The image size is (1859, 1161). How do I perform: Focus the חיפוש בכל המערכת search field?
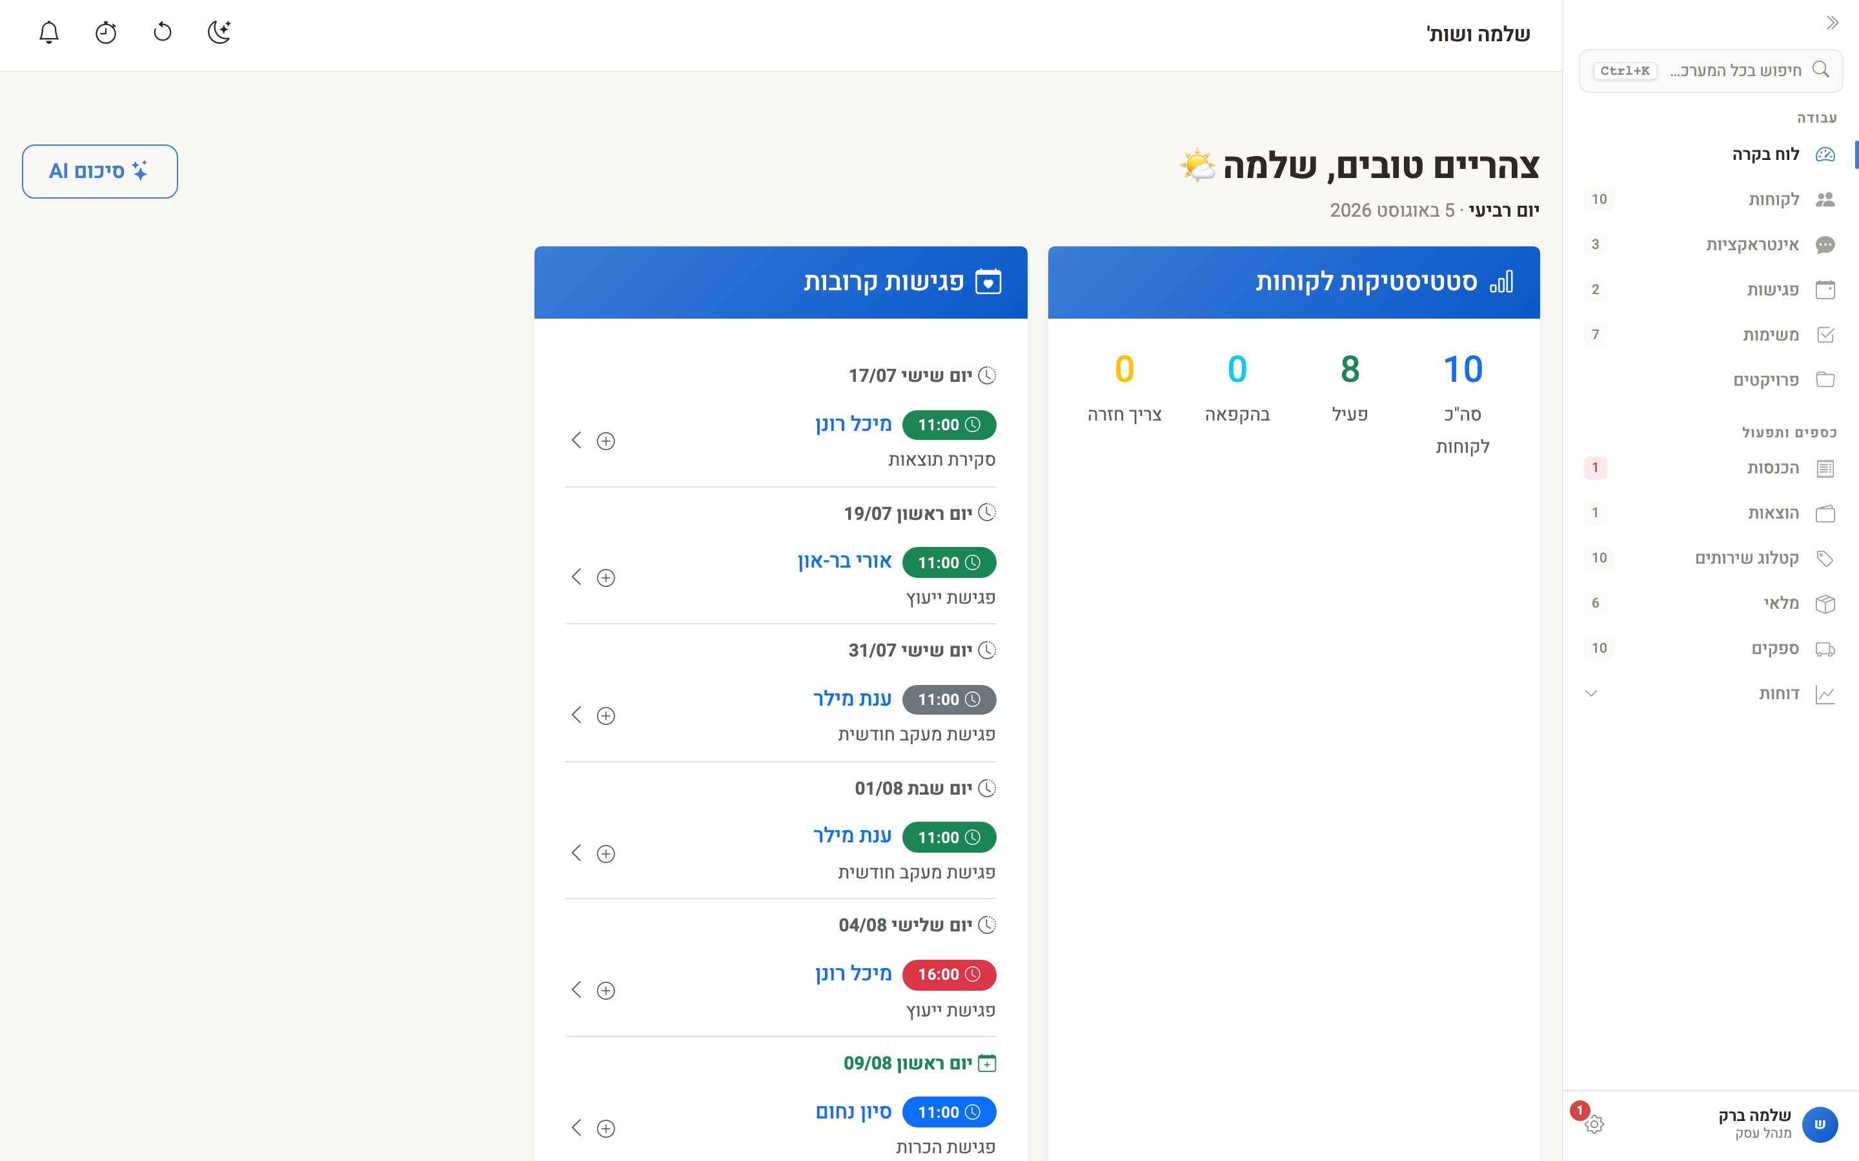coord(1711,71)
